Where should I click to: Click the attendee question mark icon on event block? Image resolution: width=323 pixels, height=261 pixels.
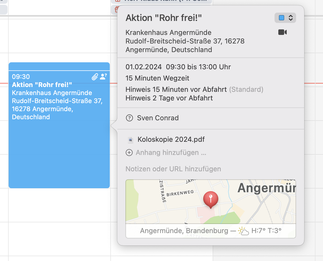click(103, 77)
